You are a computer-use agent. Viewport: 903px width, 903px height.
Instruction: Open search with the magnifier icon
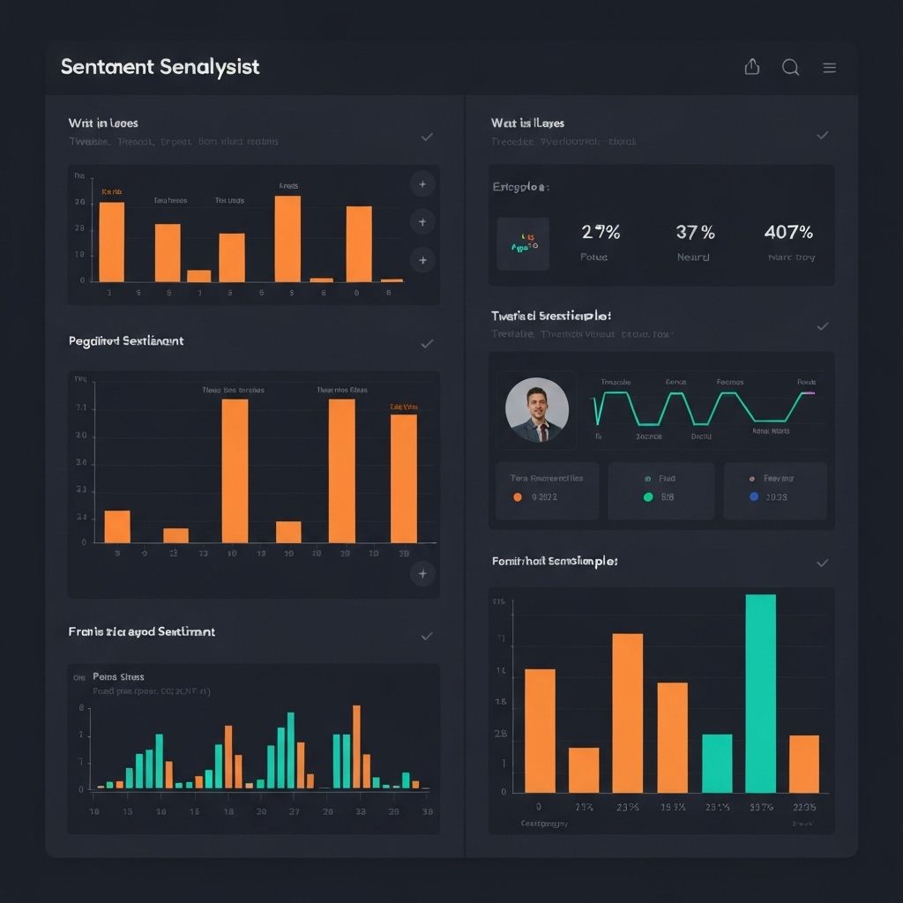click(791, 67)
